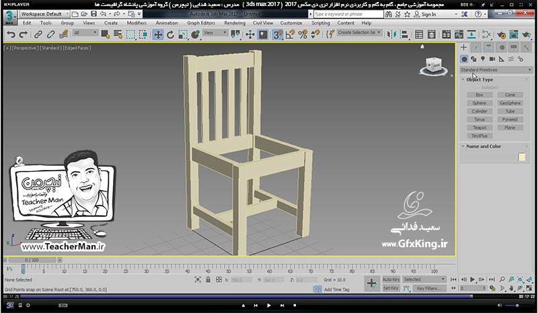
Task: Open the Graph Editors menu
Action: 201,23
